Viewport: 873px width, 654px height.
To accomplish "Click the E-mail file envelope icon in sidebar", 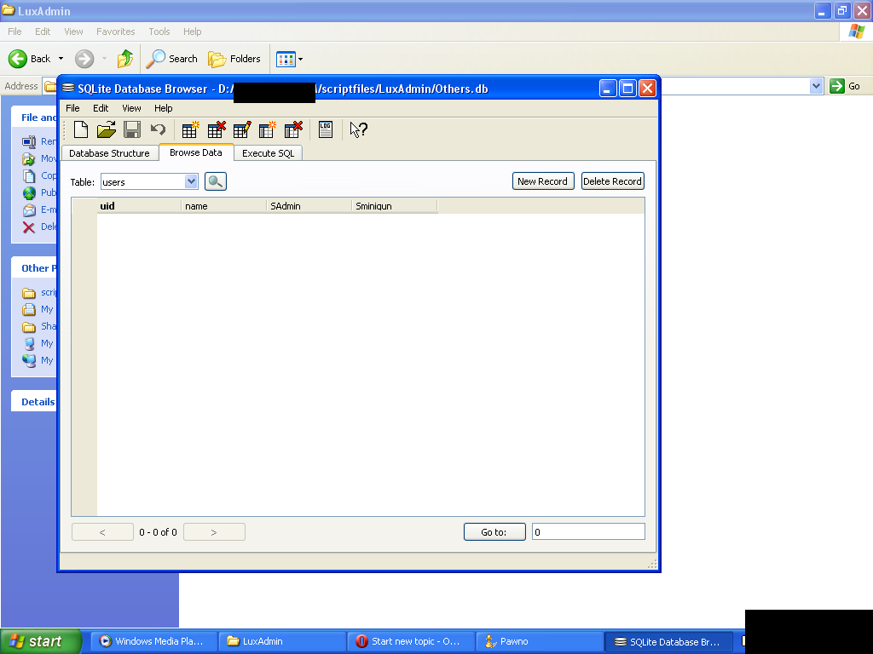I will [29, 210].
